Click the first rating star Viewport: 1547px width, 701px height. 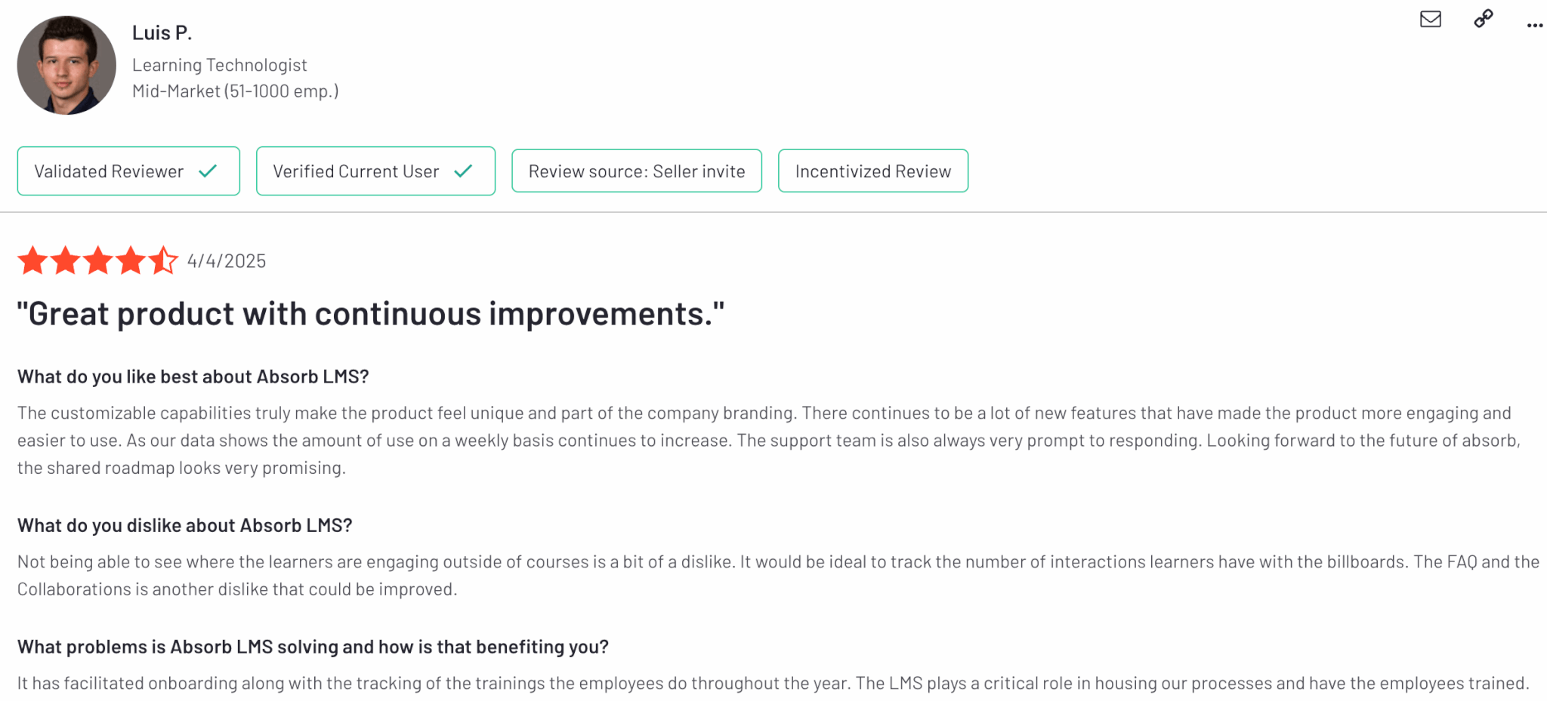(x=32, y=261)
